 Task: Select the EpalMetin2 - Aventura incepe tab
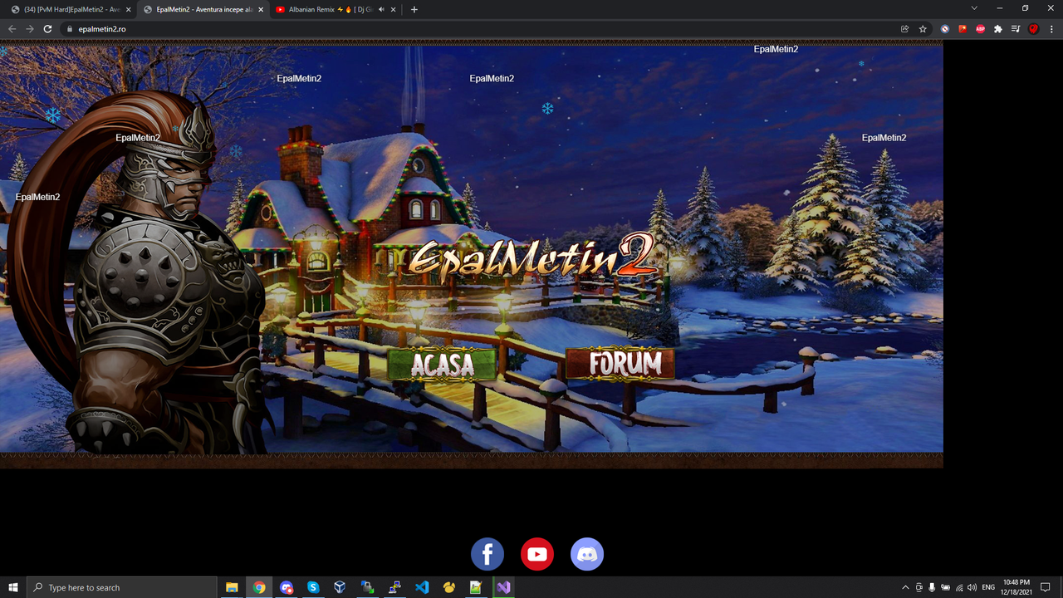[x=202, y=9]
